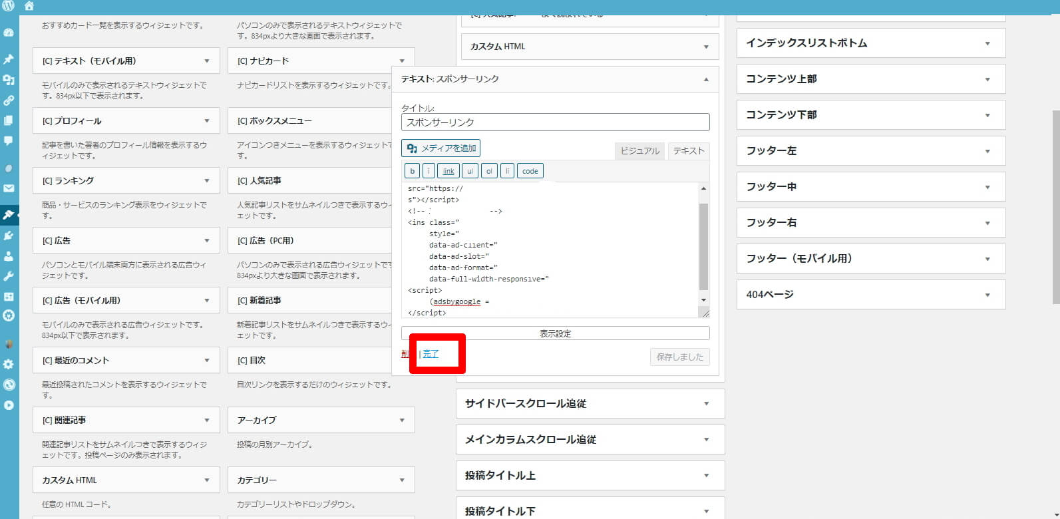
Task: Expand フッター右 widget area
Action: [x=871, y=222]
